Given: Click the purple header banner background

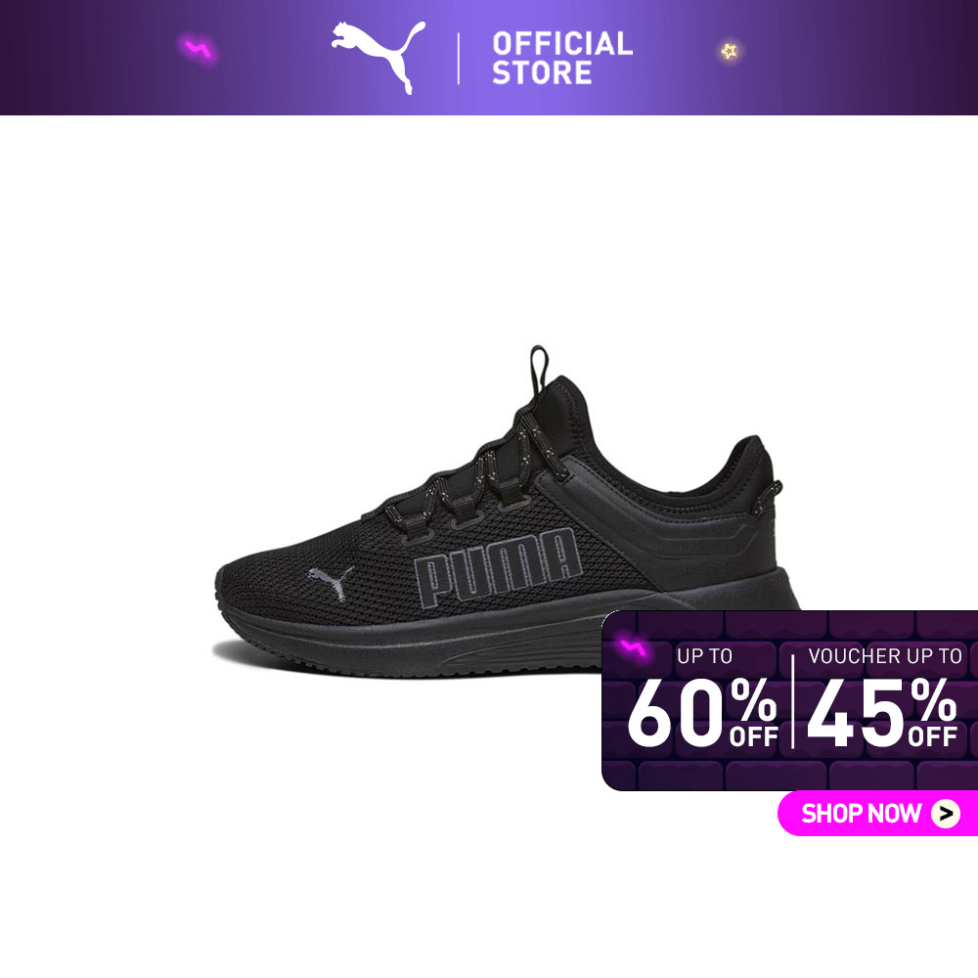Looking at the screenshot, I should (x=842, y=58).
